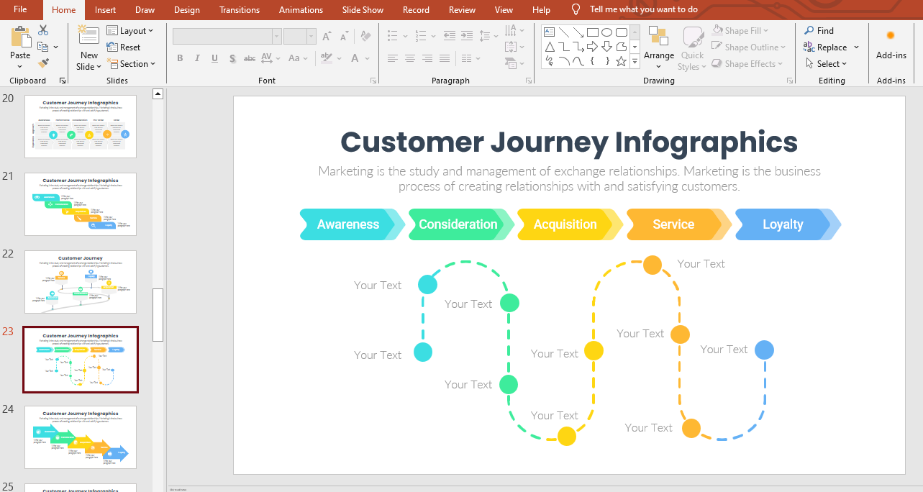Open the font size dropdown arrow

(x=311, y=36)
